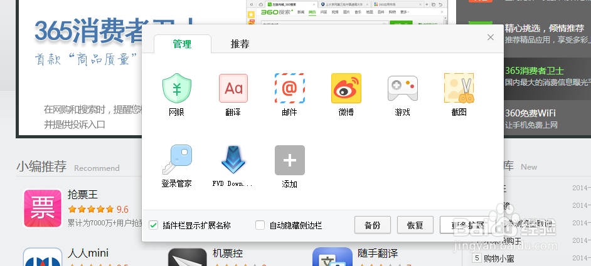Open the 机票控 paper plane icon

click(x=188, y=257)
